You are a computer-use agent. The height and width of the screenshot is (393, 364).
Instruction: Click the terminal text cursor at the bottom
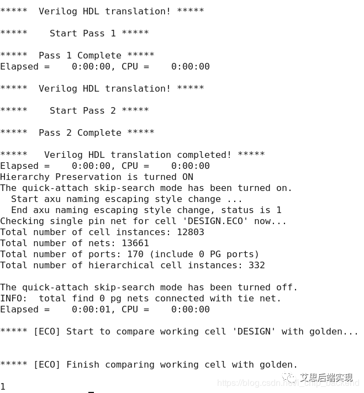pos(91,391)
